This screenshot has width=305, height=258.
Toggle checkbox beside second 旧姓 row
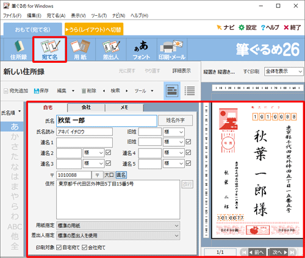pyautogui.click(x=188, y=142)
